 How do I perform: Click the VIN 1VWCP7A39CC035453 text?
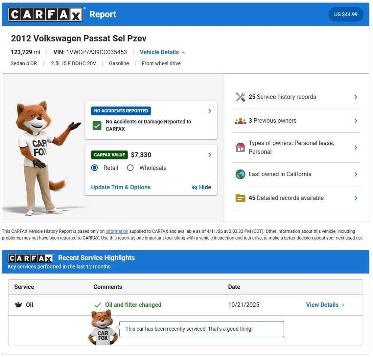click(90, 52)
